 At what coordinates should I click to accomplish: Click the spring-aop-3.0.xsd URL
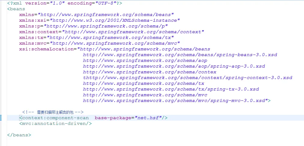[x=174, y=66]
